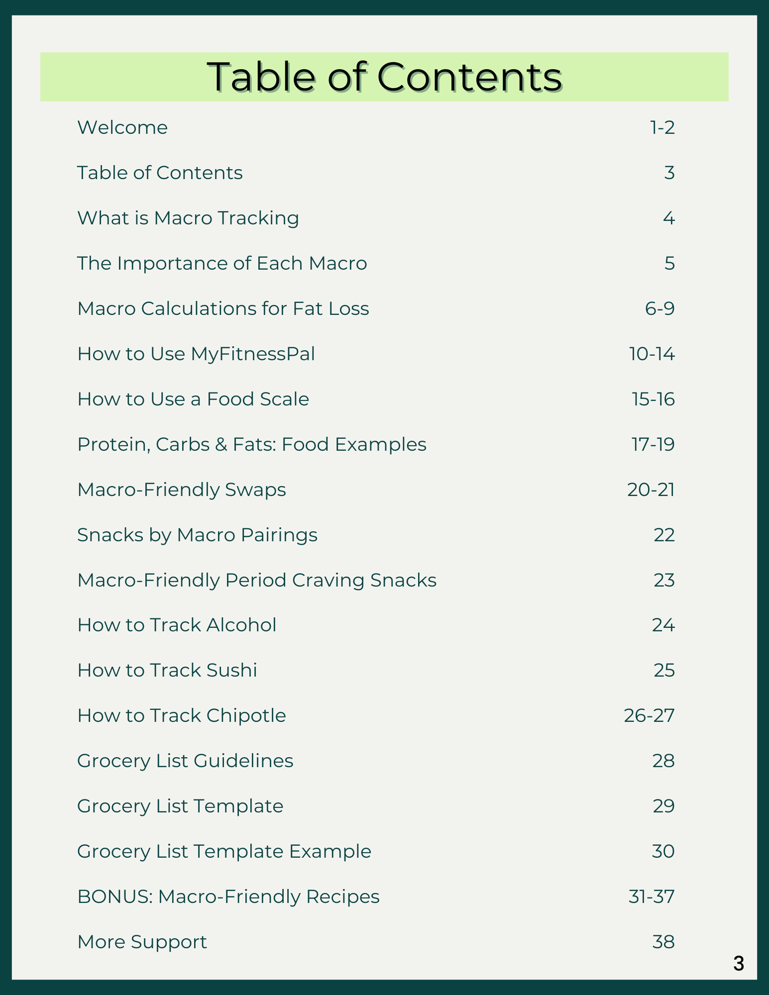Open the Welcome section entry
Screen dimensions: 769x995
(x=122, y=128)
